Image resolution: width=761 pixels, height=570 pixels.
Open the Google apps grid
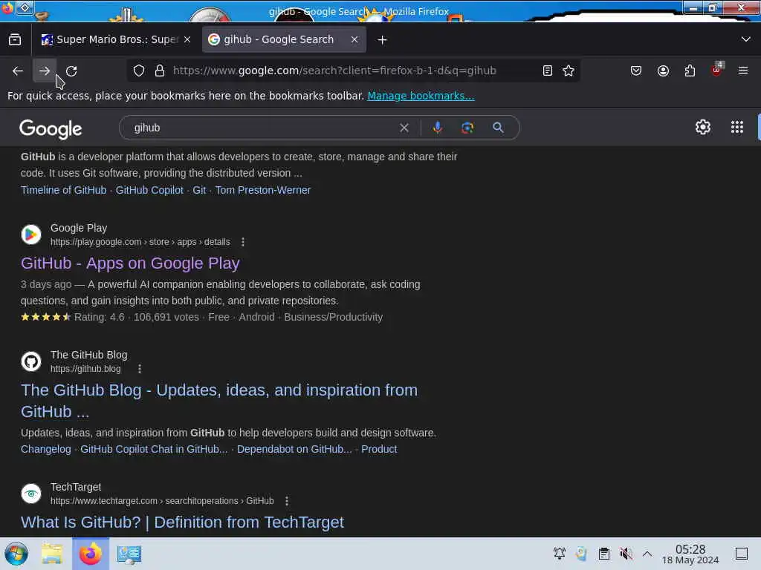pos(737,127)
